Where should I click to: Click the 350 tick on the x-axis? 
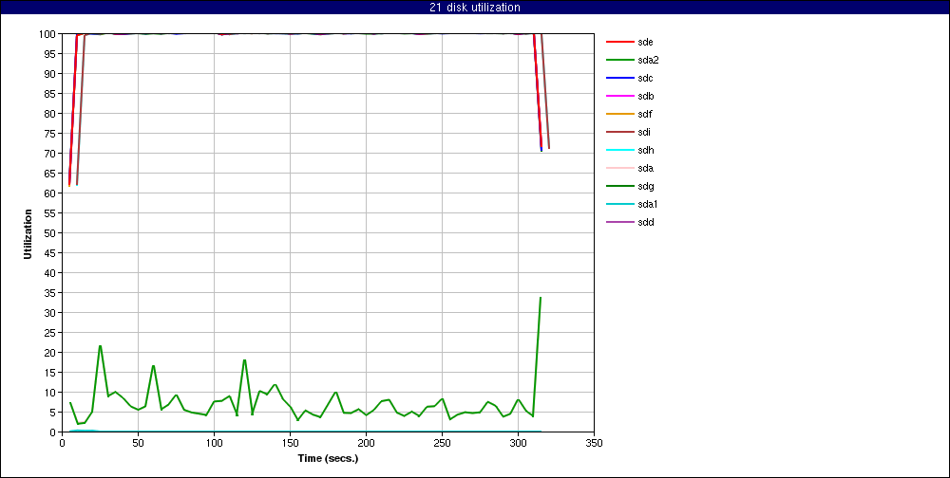pos(594,443)
